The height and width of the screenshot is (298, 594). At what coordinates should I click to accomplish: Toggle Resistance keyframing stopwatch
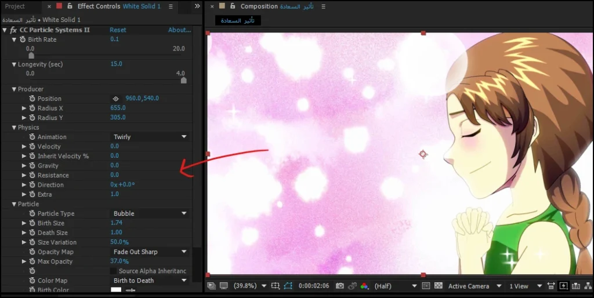click(x=32, y=175)
